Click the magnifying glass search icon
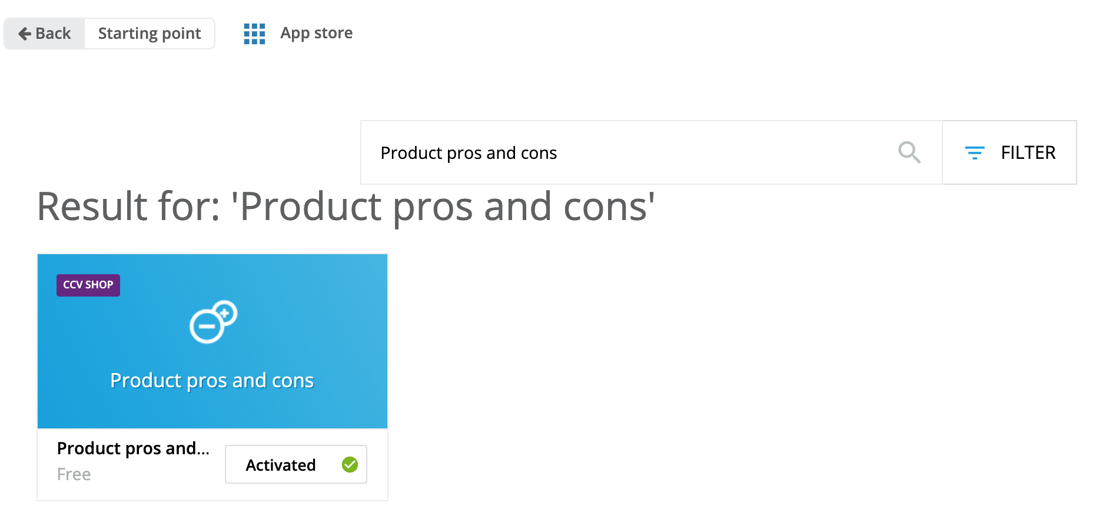Screen dimensions: 1096x519 pyautogui.click(x=909, y=152)
